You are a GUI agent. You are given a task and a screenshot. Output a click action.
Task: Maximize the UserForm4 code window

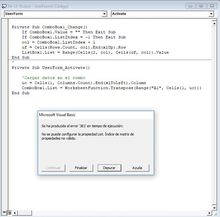pos(201,6)
